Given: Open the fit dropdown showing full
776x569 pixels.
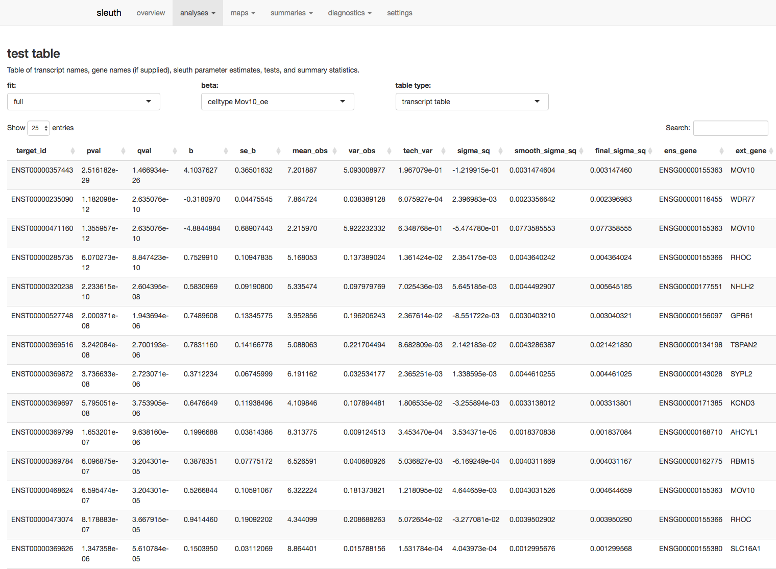Looking at the screenshot, I should 84,102.
